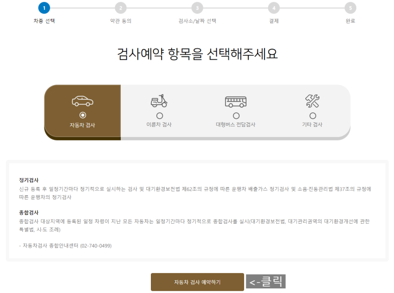Click step 4 circle 결제

tap(274, 8)
